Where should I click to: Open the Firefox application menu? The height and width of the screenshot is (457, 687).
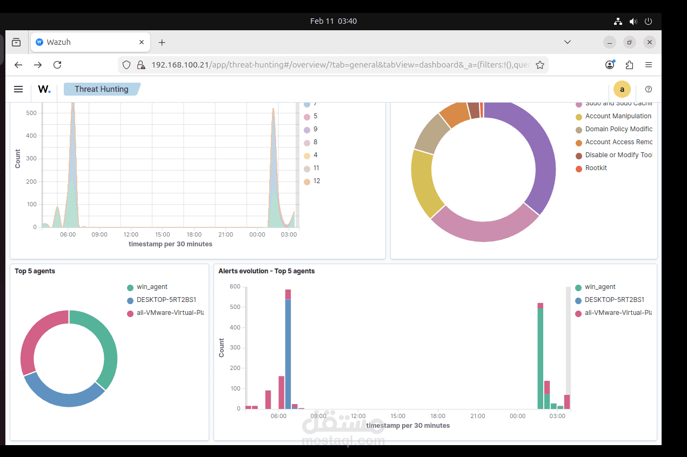pyautogui.click(x=648, y=64)
